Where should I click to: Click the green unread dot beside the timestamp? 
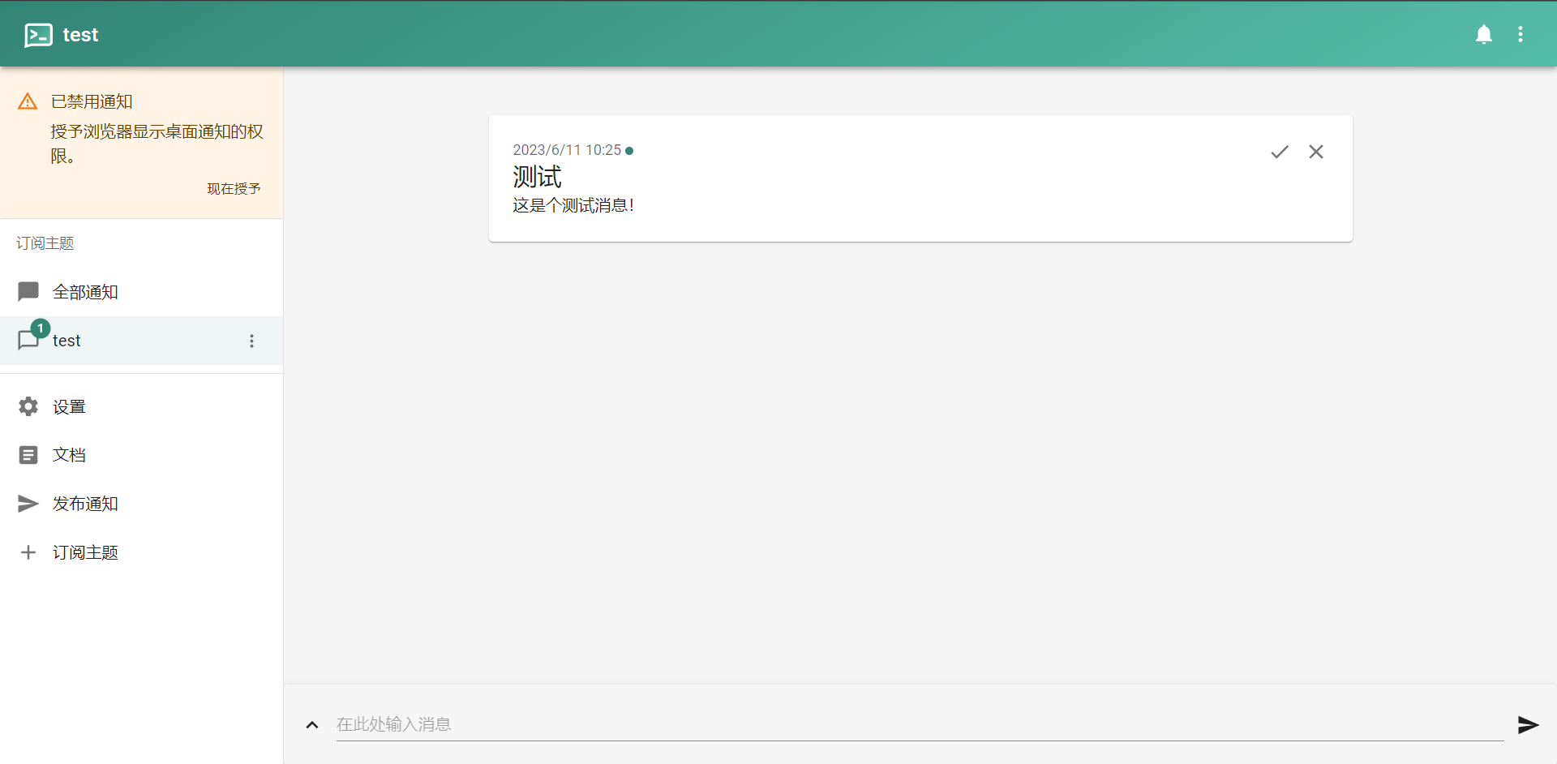[x=629, y=151]
